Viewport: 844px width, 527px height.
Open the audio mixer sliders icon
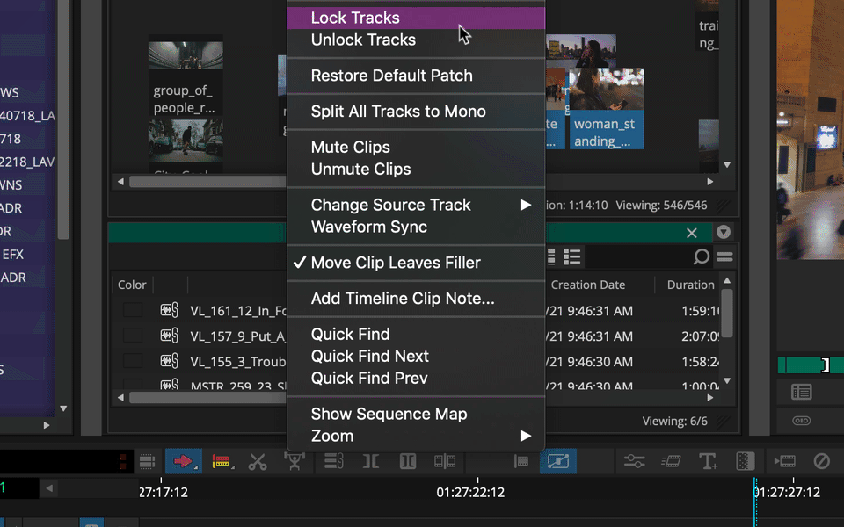click(634, 461)
